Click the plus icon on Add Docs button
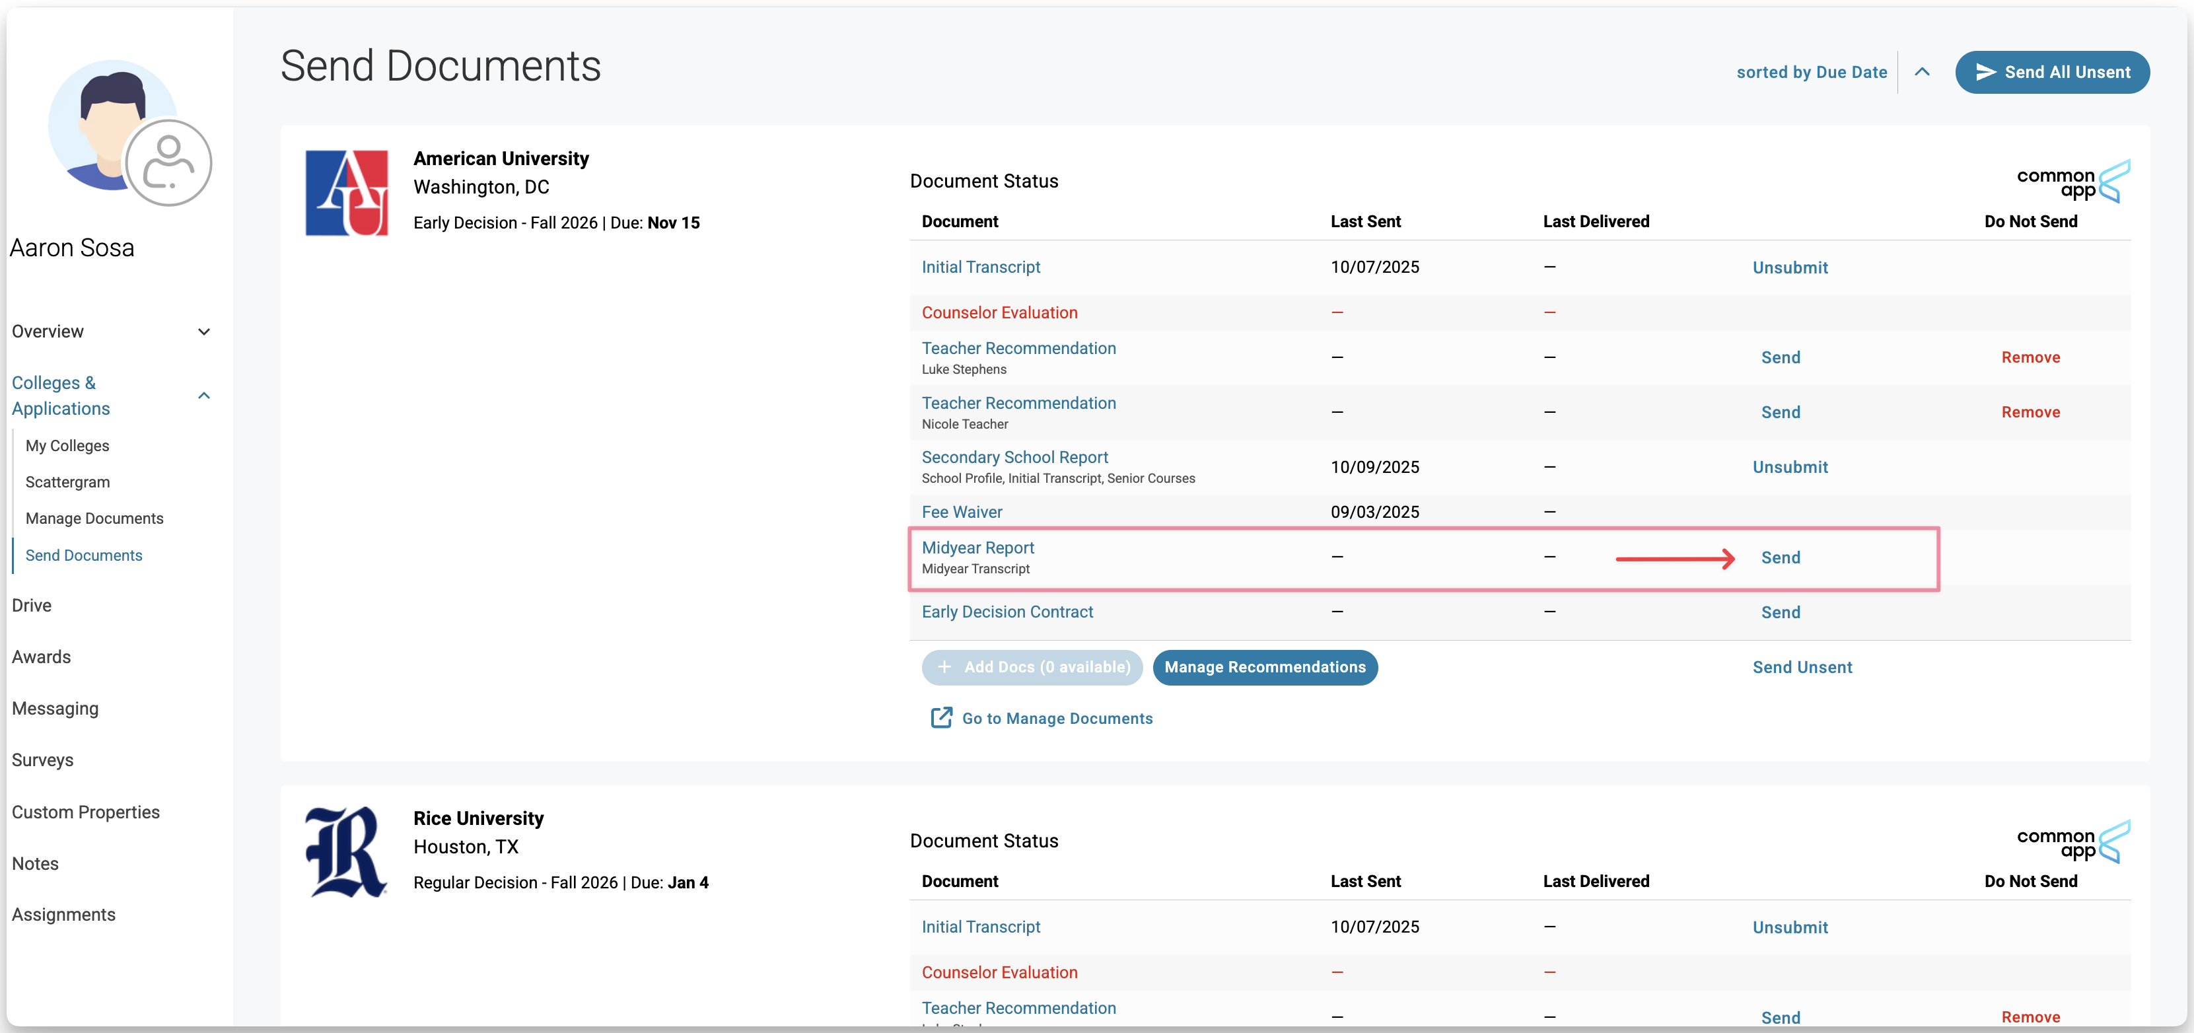2194x1033 pixels. [x=944, y=667]
